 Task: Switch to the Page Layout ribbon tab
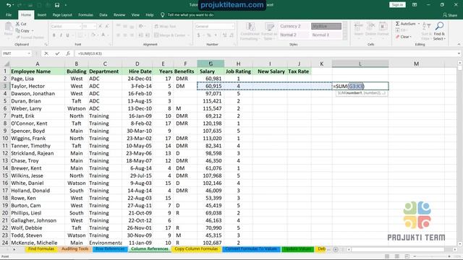(x=62, y=14)
